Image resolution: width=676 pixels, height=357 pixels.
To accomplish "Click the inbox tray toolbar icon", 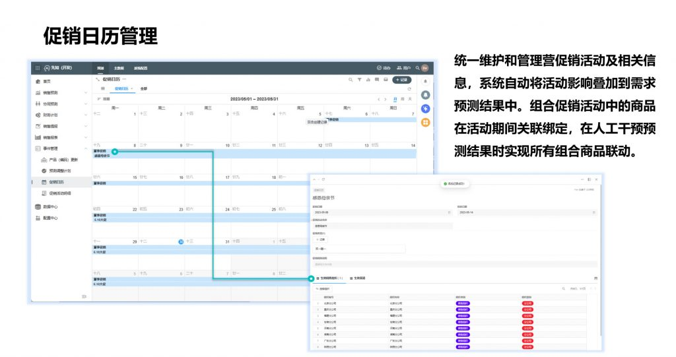I will tap(386, 80).
